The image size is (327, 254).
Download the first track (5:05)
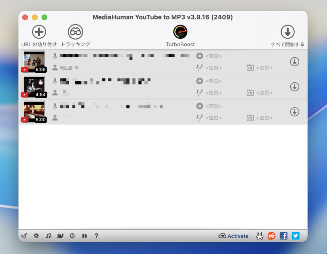click(294, 62)
